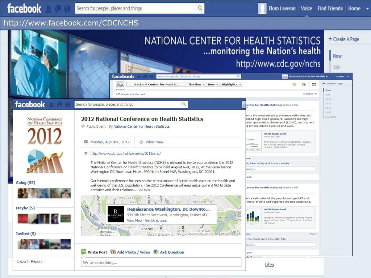Expand description with See More
The image size is (371, 278).
point(144,190)
